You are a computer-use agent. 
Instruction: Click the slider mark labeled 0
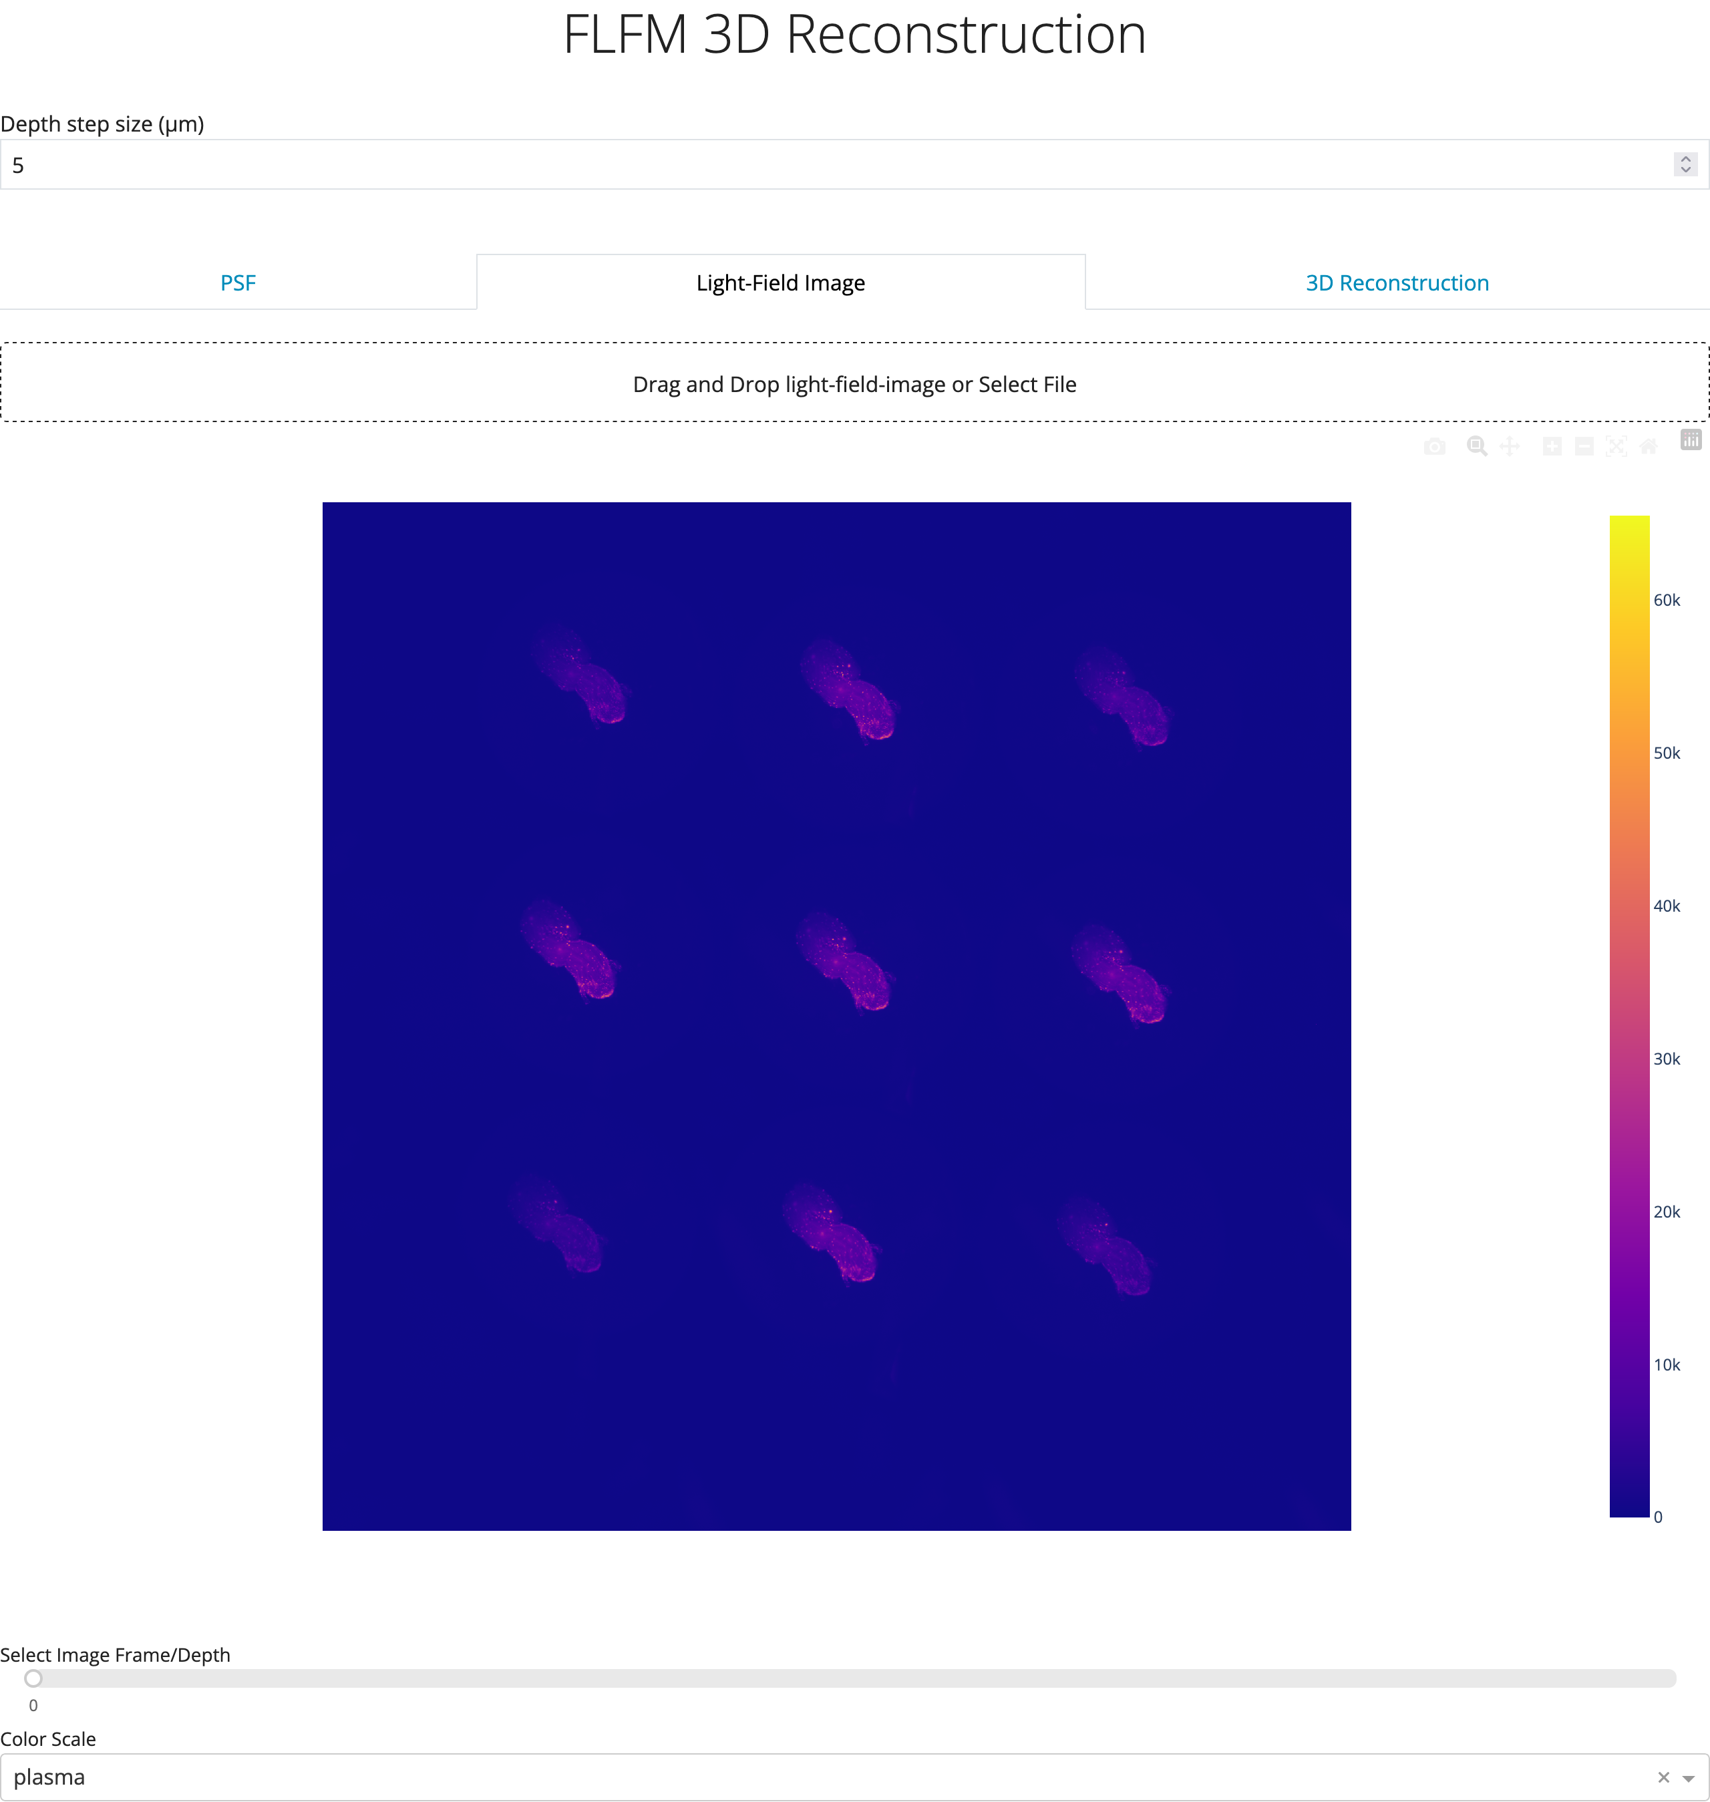pyautogui.click(x=33, y=1705)
